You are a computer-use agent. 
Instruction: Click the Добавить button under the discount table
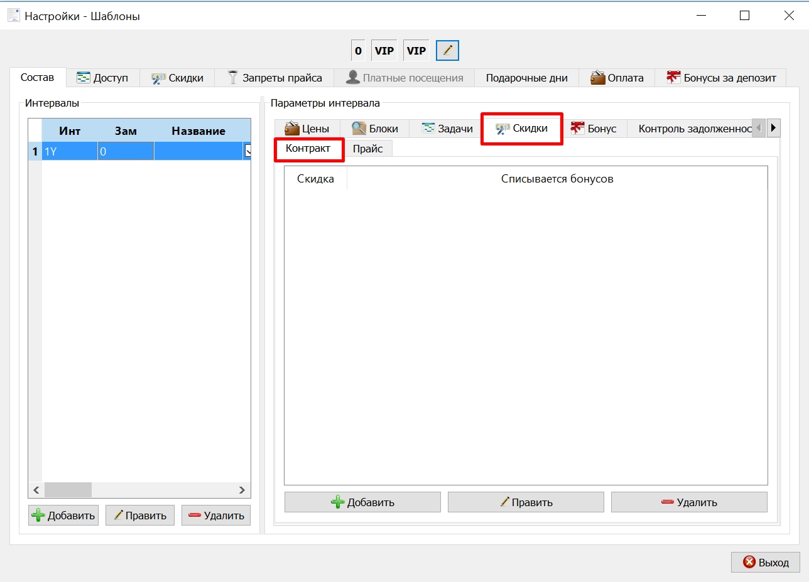[x=362, y=502]
